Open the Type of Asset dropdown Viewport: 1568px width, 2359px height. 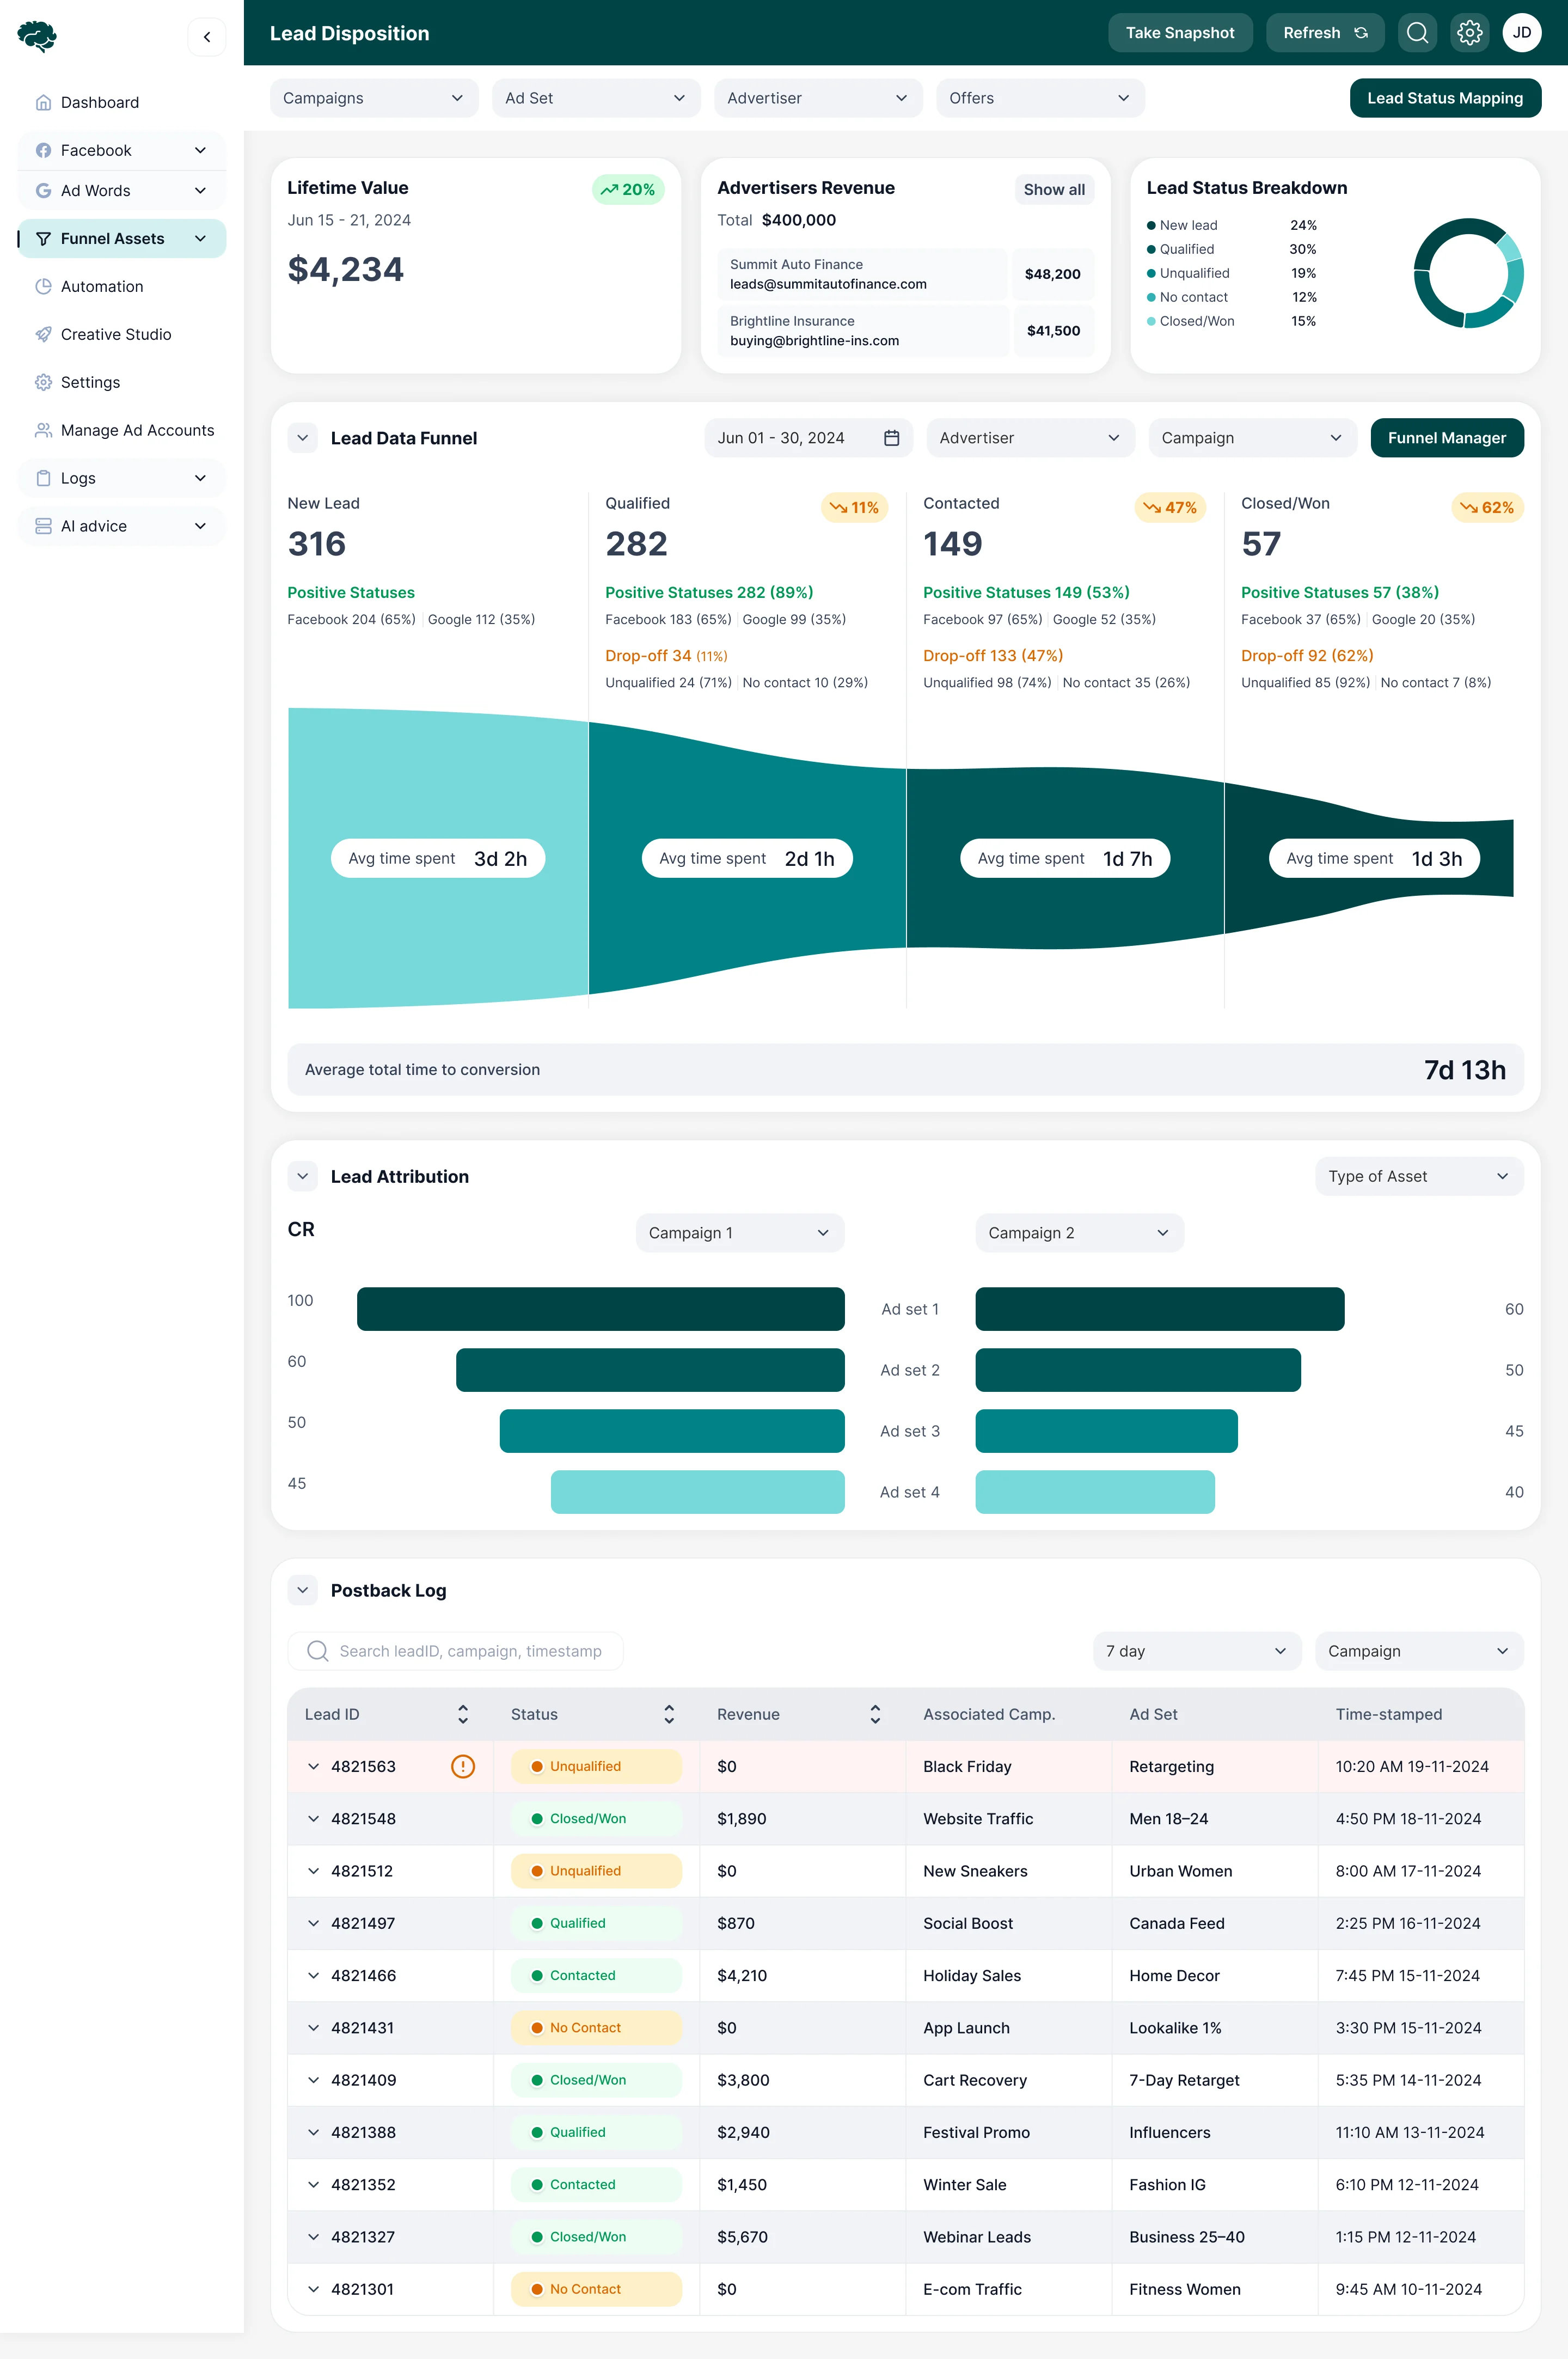pyautogui.click(x=1419, y=1176)
